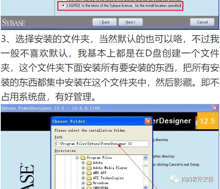Click the CMBCHINA folder icon
Screen dimensions: 220x189
[x=89, y=187]
